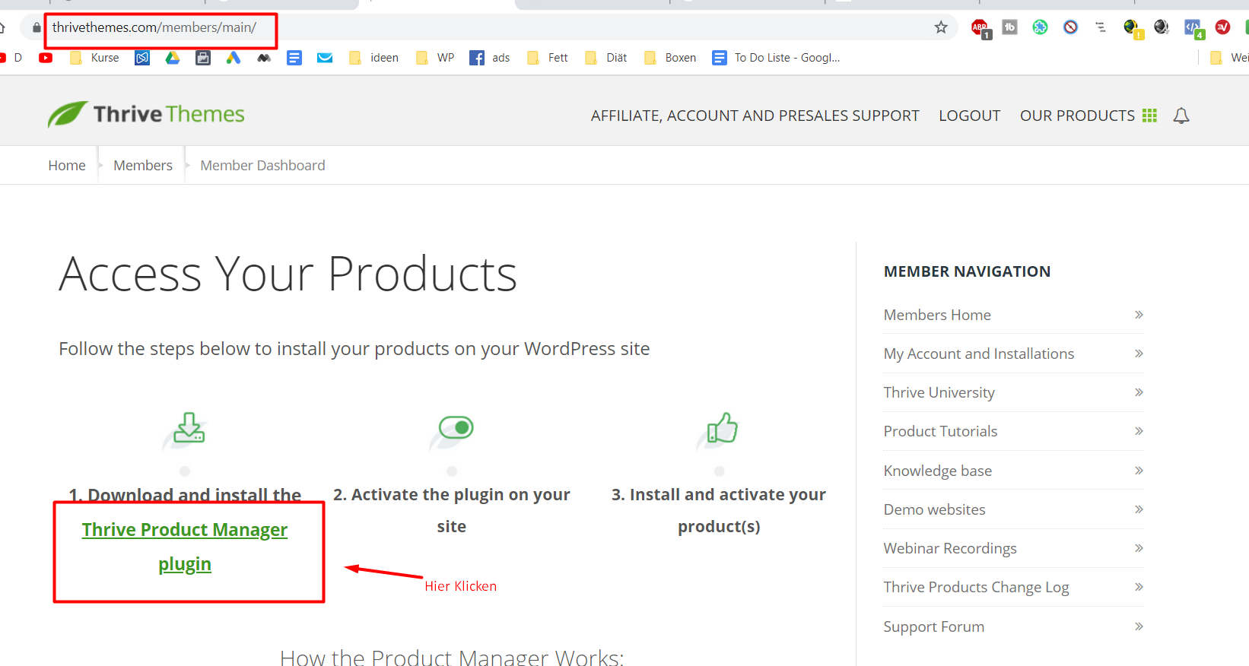Open the blue code-brackets extension icon

point(1193,28)
